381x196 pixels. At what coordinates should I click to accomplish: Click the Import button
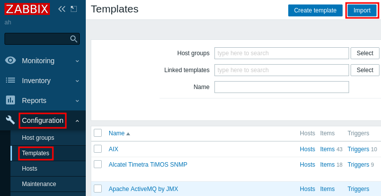click(362, 10)
